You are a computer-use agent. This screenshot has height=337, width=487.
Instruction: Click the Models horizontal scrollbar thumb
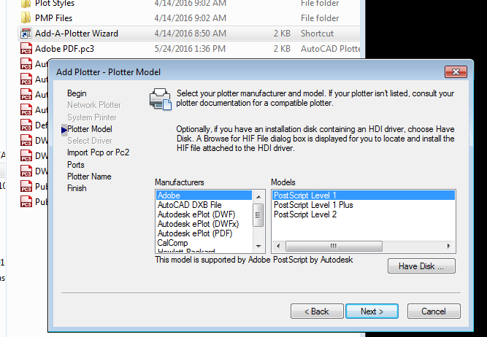tap(334, 246)
